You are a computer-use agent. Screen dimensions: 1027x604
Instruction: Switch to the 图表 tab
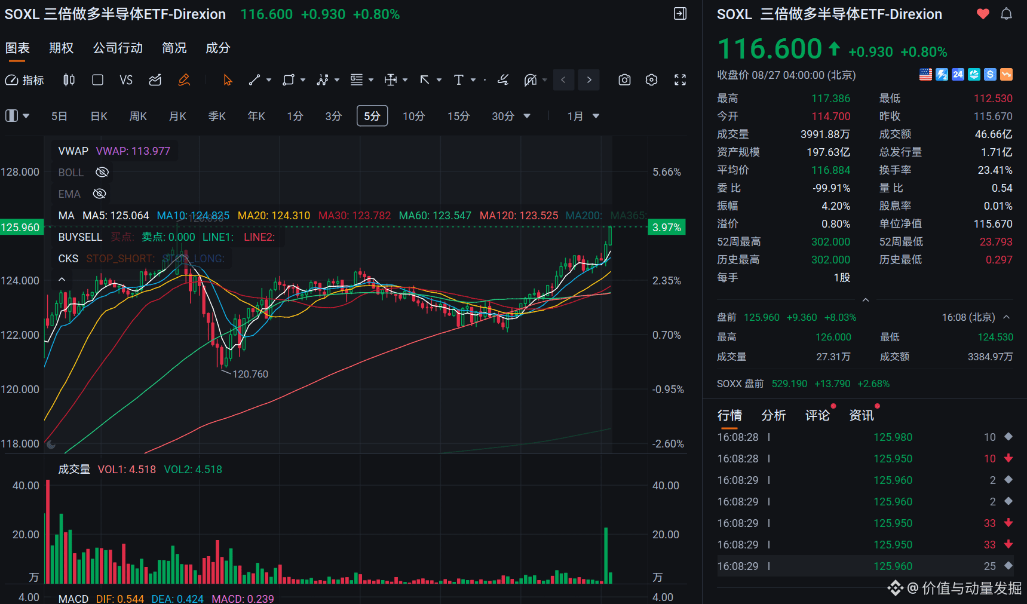pos(17,48)
